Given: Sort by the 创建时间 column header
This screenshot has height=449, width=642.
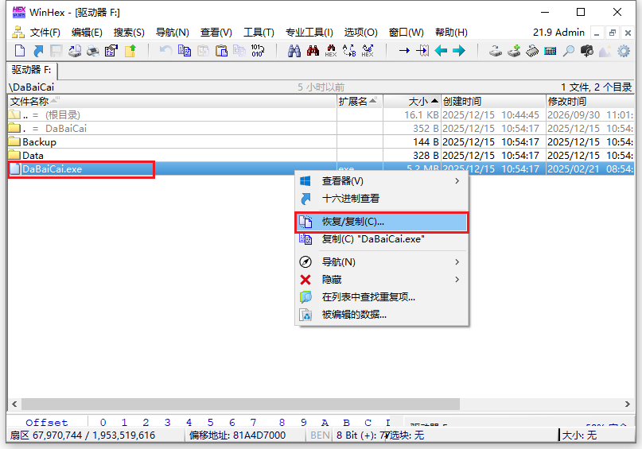Looking at the screenshot, I should [x=493, y=101].
